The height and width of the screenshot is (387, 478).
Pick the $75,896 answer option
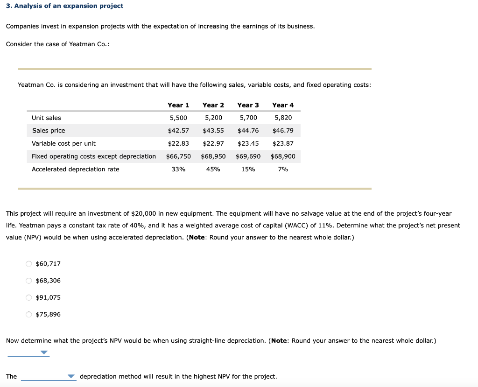pos(28,315)
